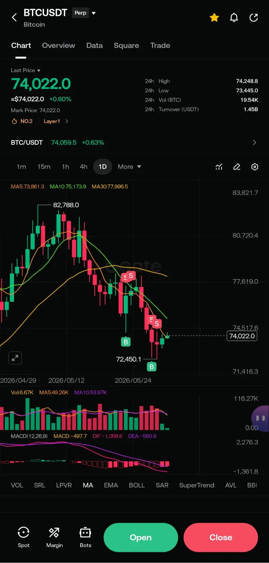Tap the floating assistant bubble
The image size is (269, 563).
tap(260, 418)
